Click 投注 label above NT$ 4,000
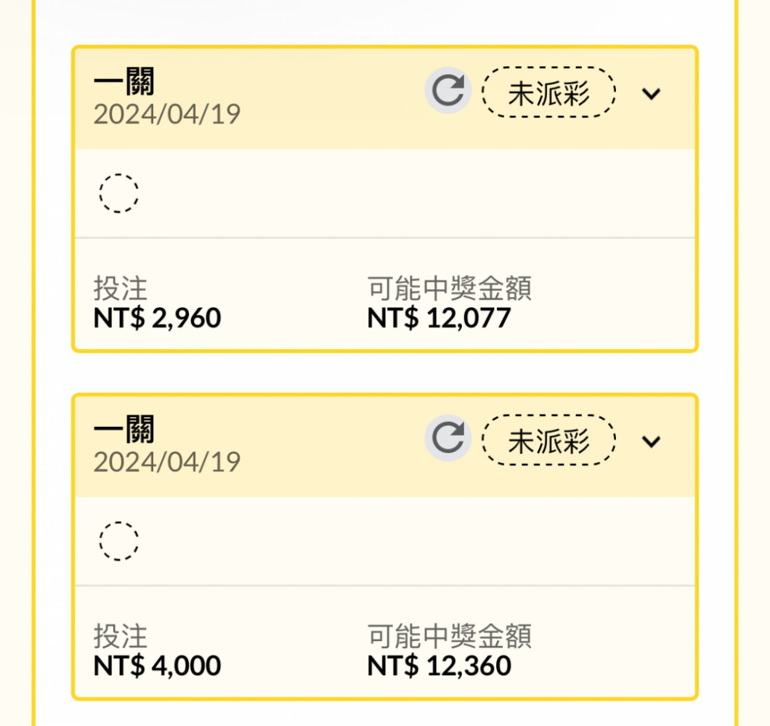Screen dimensions: 770x726 (x=121, y=636)
